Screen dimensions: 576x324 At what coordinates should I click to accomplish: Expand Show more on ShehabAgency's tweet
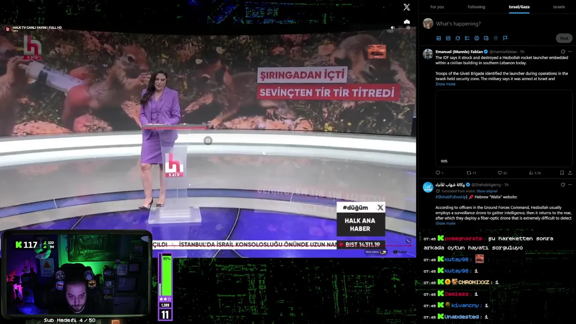click(445, 224)
